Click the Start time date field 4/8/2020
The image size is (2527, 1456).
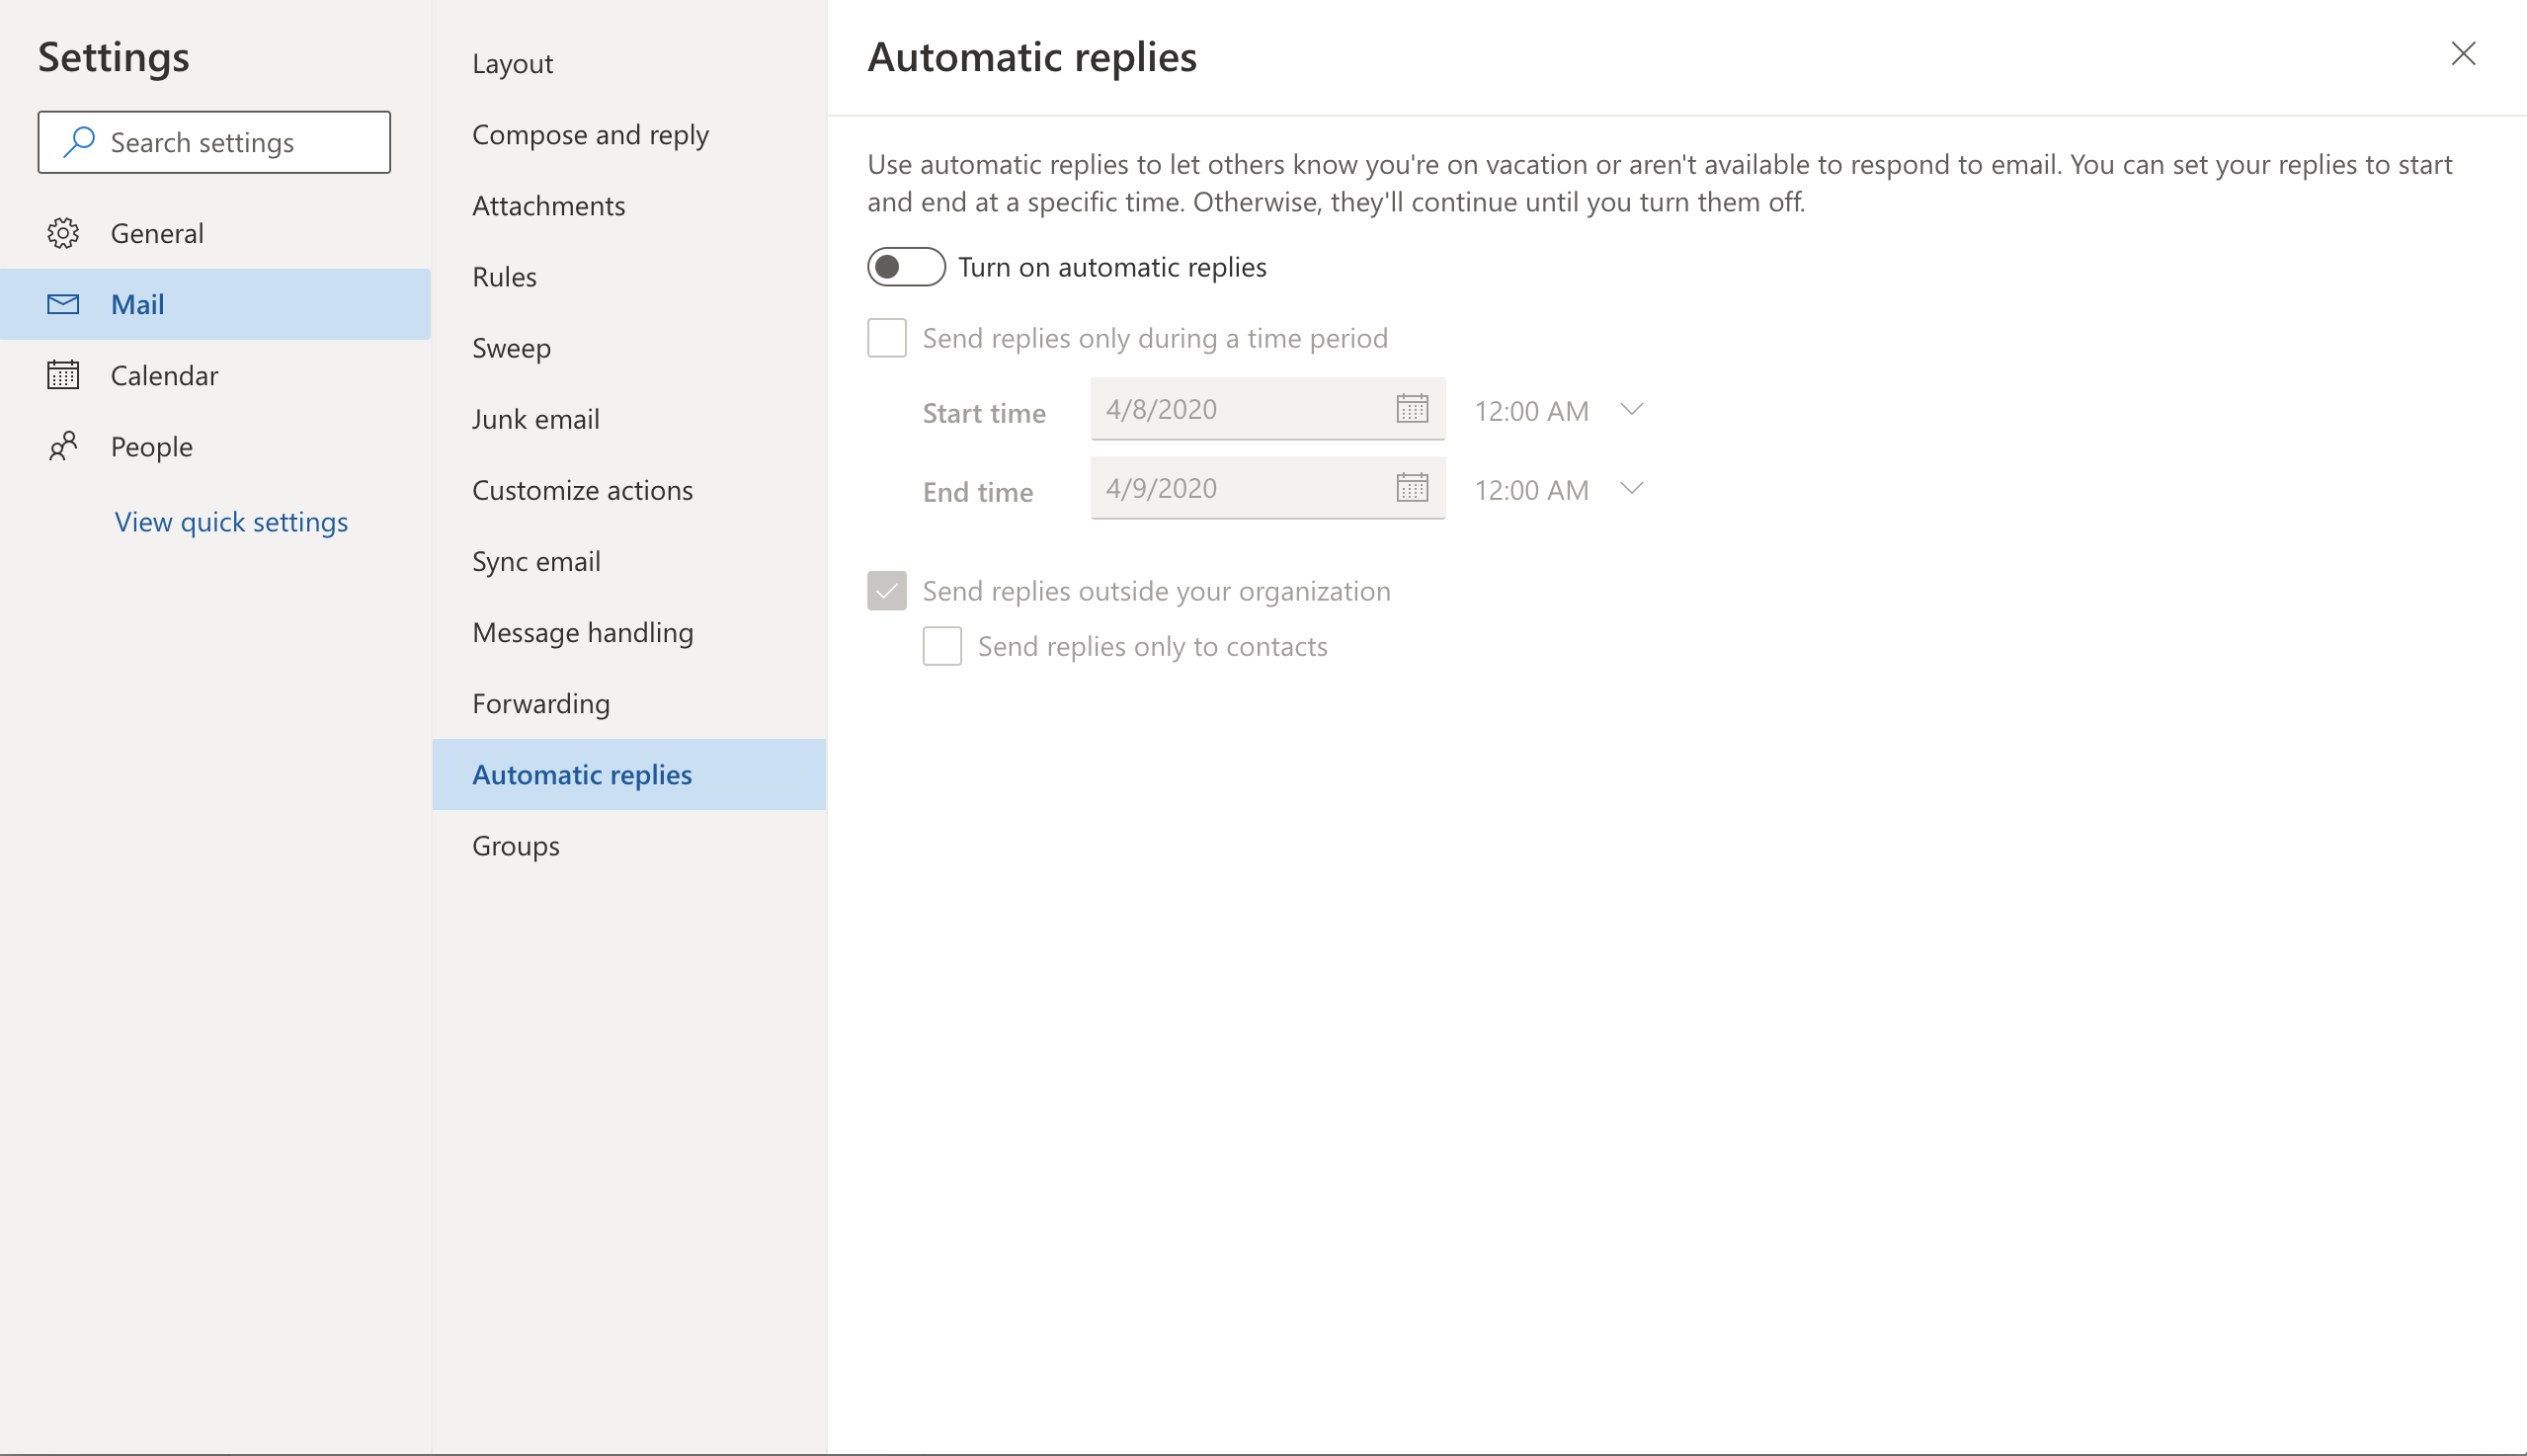pyautogui.click(x=1267, y=409)
